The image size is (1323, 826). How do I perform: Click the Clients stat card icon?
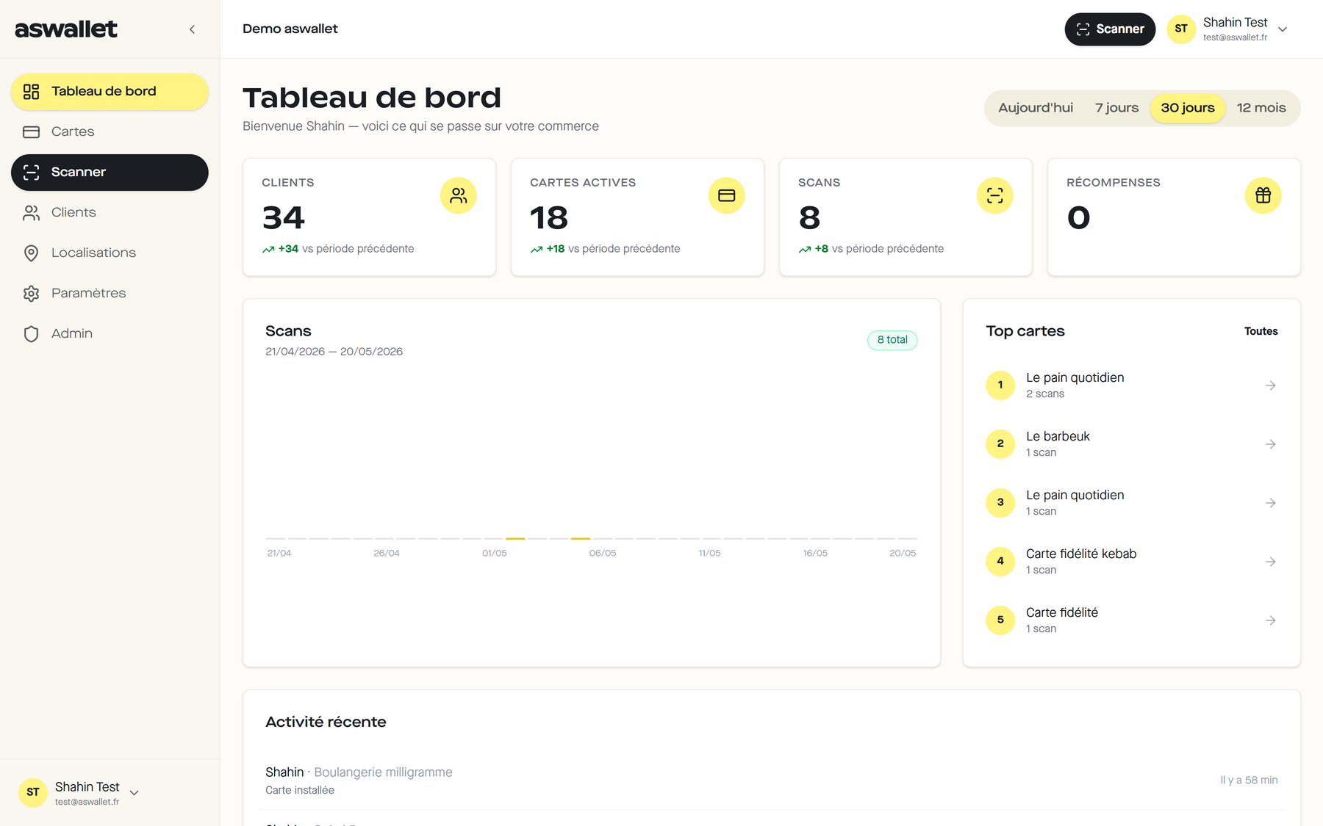pyautogui.click(x=459, y=196)
